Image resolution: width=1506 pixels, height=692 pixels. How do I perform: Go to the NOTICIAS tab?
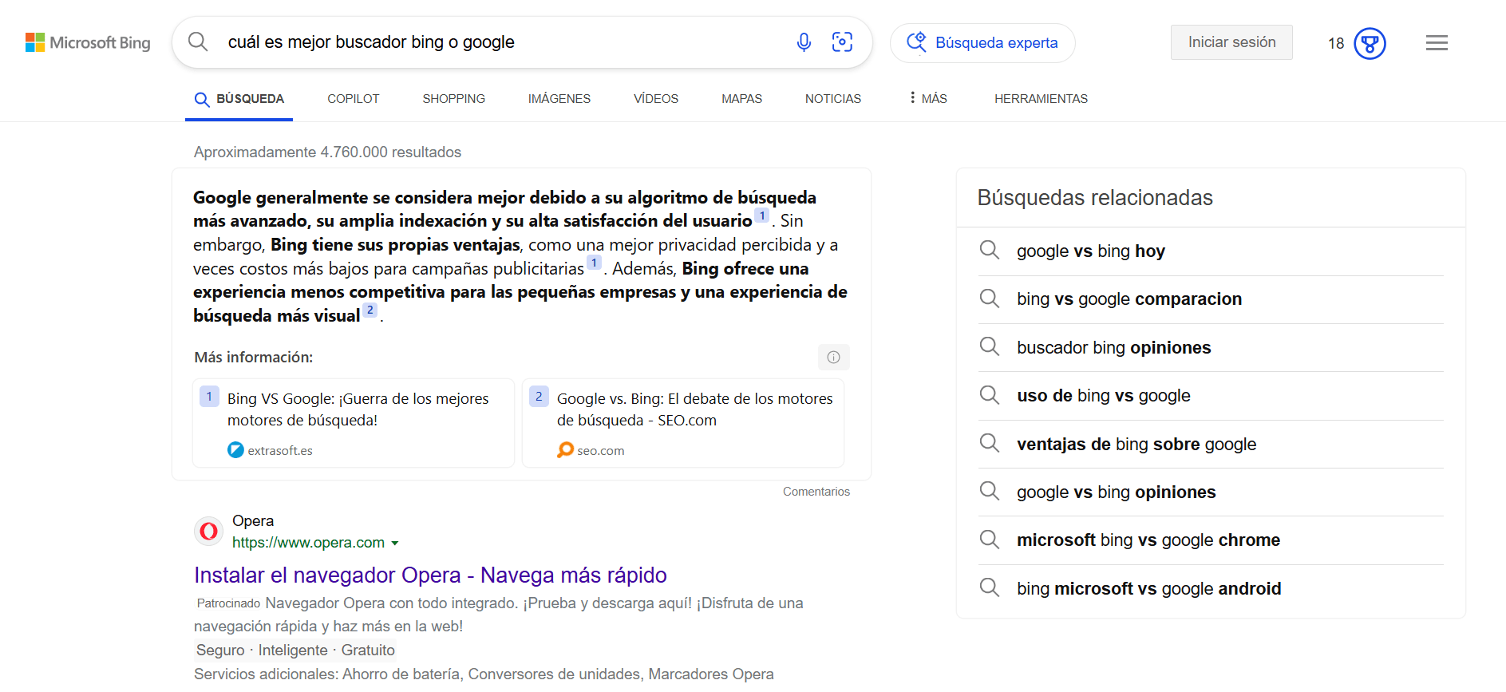coord(833,99)
